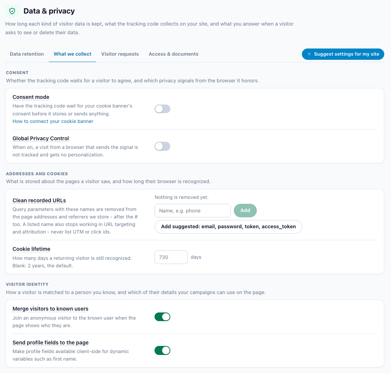Viewport: 391px width, 373px height.
Task: Add suggested email, password, token parameters
Action: click(228, 227)
